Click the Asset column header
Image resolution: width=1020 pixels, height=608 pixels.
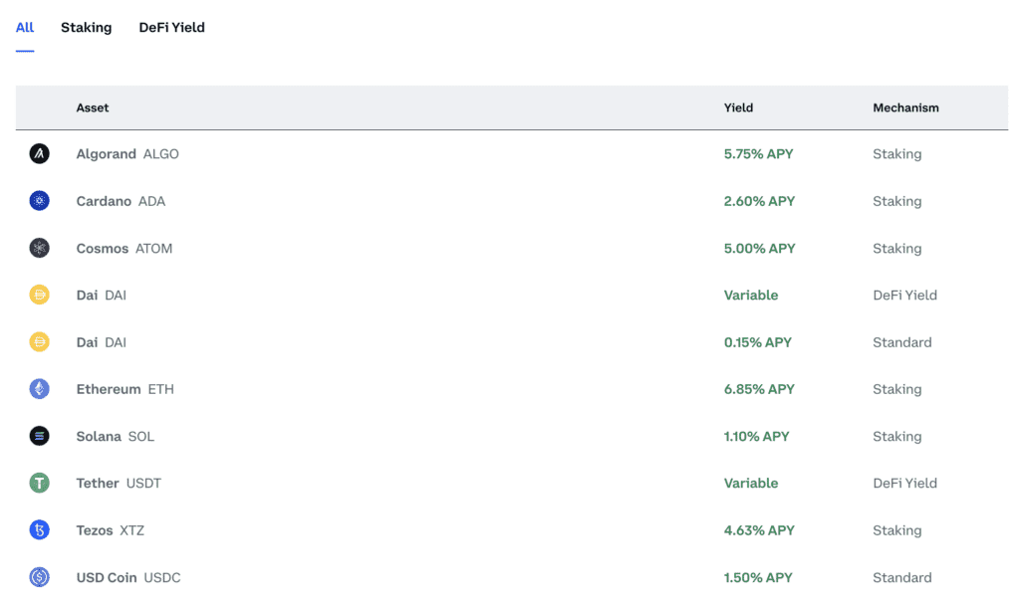point(93,107)
